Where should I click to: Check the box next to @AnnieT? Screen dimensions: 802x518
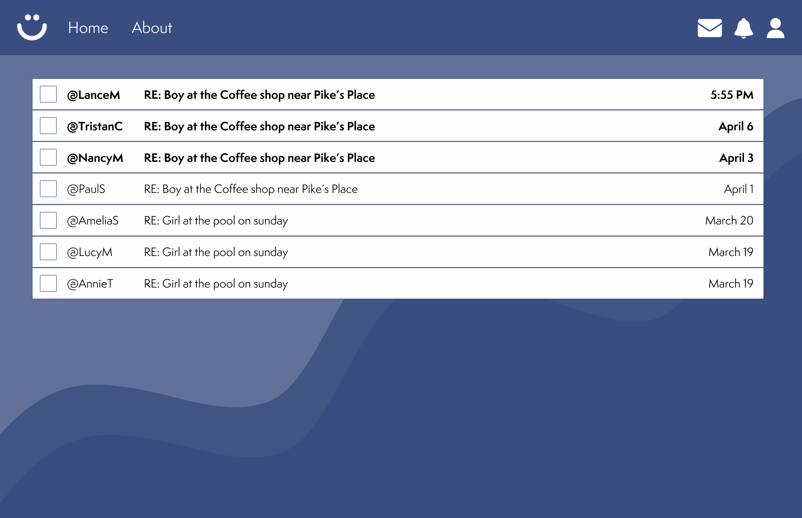click(48, 283)
